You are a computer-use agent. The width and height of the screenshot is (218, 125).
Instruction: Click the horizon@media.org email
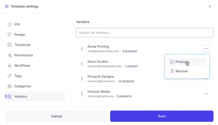(x=101, y=96)
